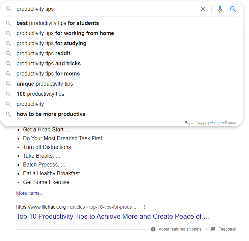Select 'productivity tips for studying' suggestion
249x241 pixels.
tap(121, 43)
